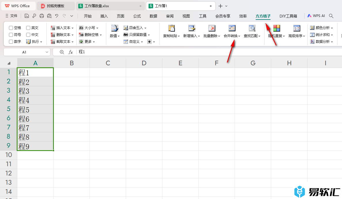Enable the 空格 checkbox
Image resolution: width=342 pixels, height=199 pixels.
point(11,28)
